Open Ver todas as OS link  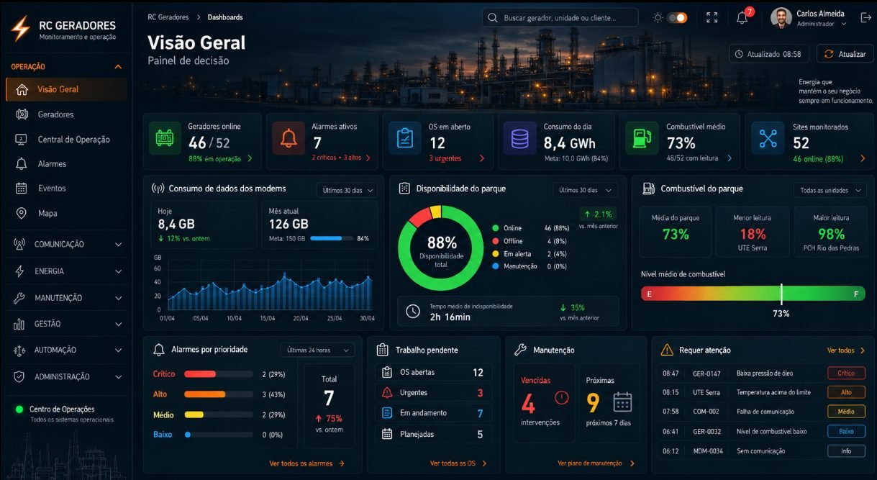click(458, 463)
